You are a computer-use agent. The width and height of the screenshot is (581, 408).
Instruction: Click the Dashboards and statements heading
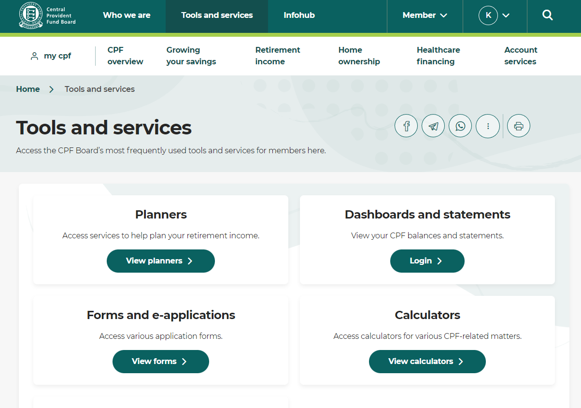point(427,215)
